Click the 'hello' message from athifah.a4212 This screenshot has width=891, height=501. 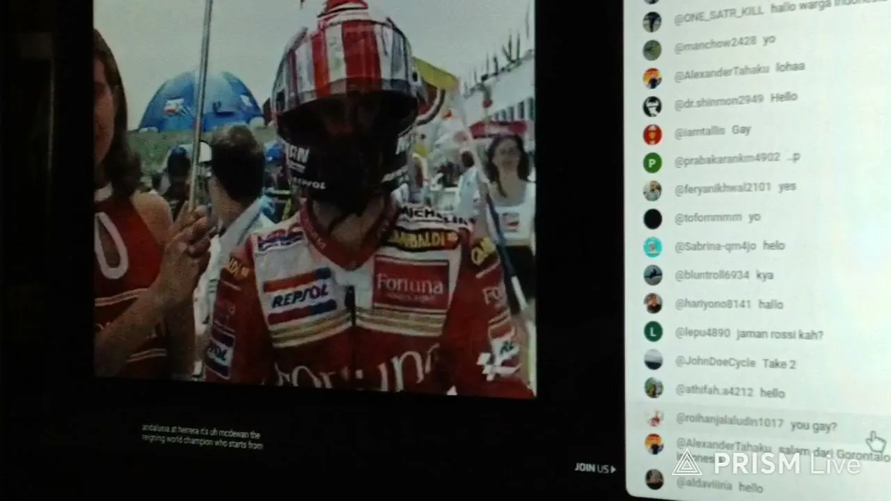pos(772,393)
